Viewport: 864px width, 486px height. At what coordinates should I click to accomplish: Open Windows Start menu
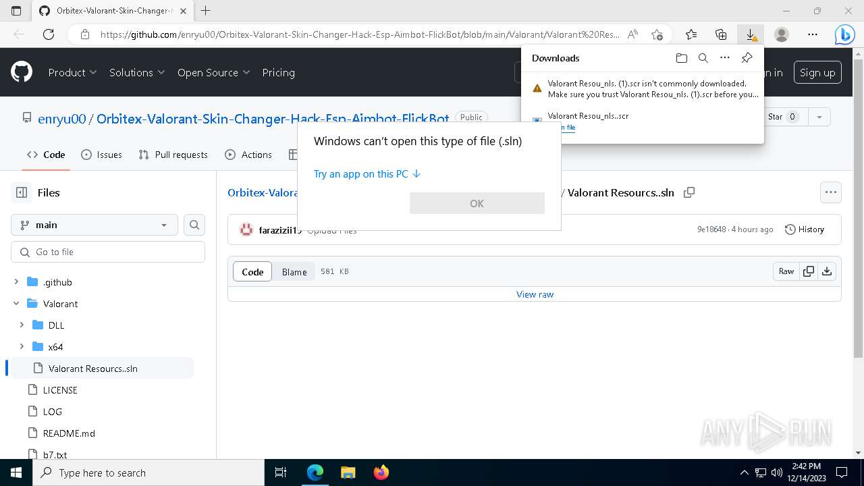tap(16, 473)
